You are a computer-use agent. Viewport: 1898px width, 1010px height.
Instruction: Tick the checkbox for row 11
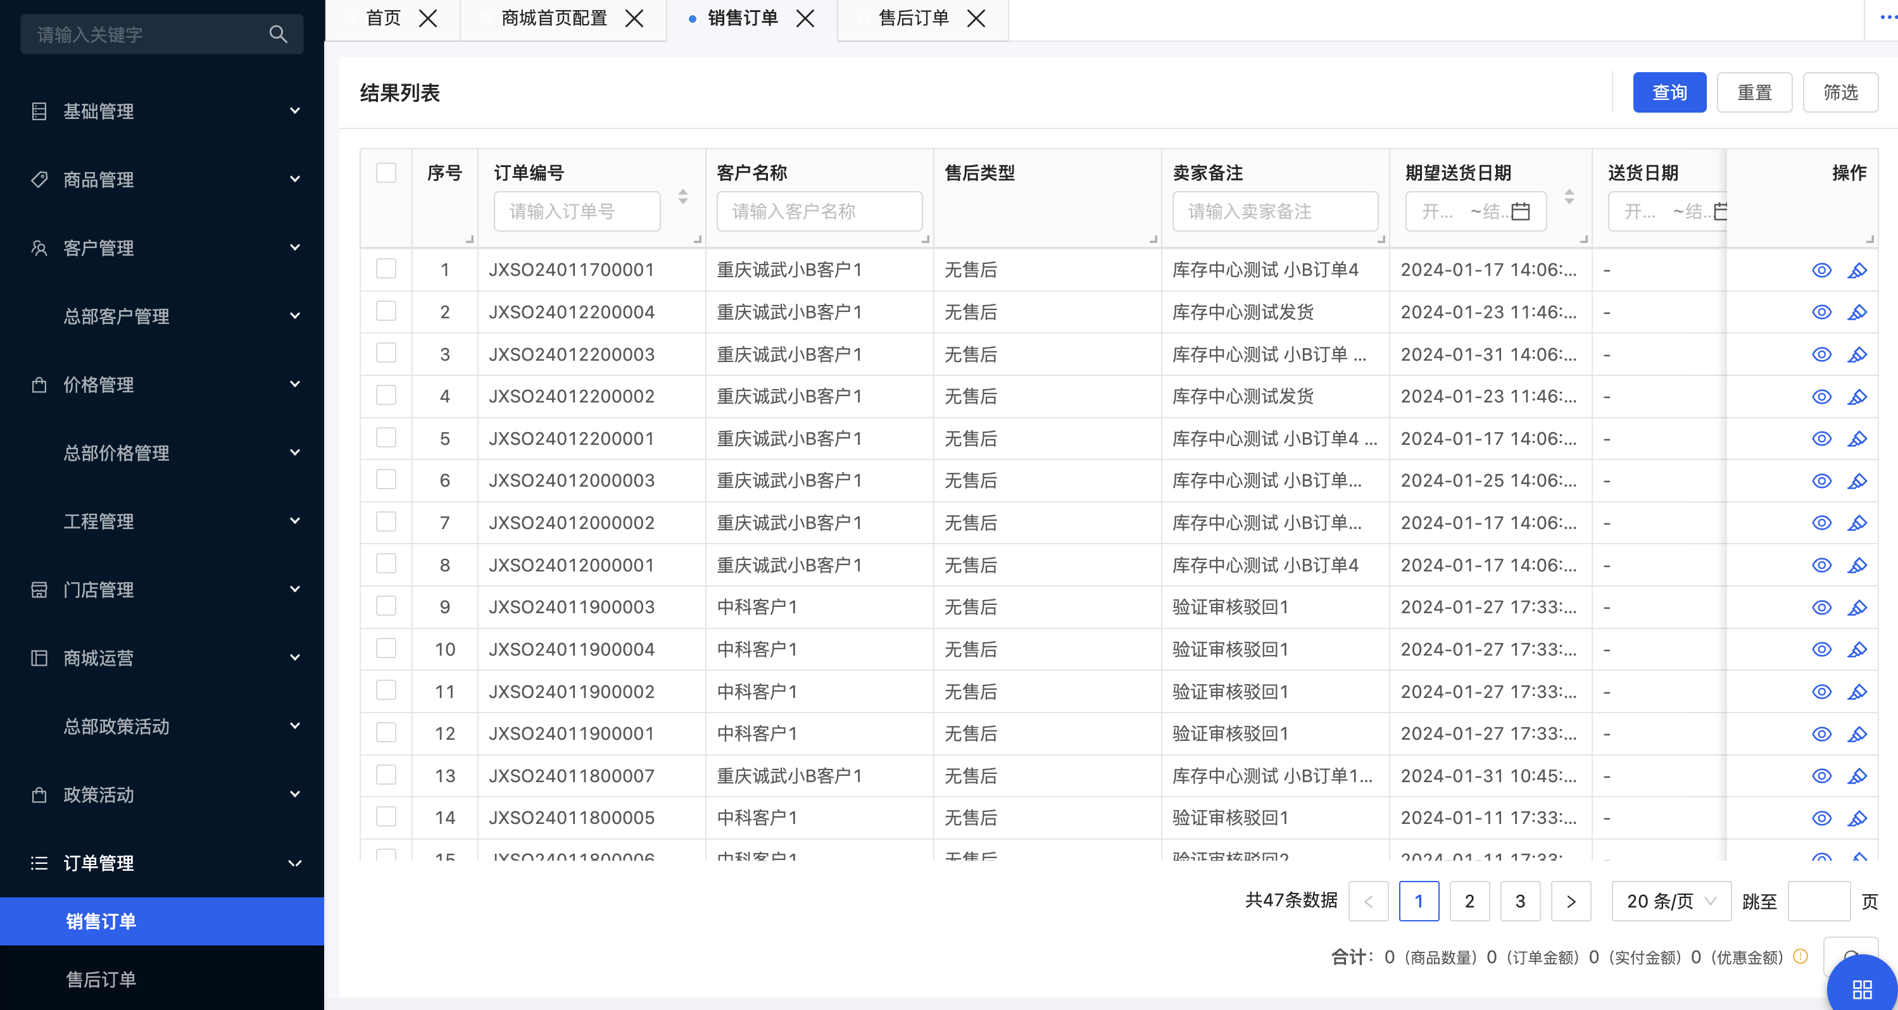pyautogui.click(x=386, y=690)
